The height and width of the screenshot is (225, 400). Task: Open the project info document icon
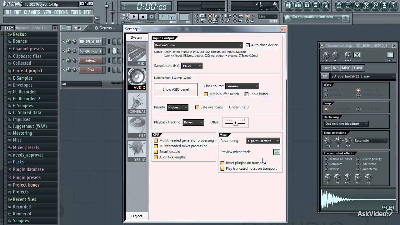click(384, 5)
